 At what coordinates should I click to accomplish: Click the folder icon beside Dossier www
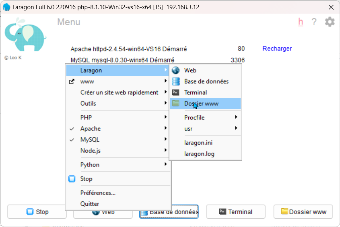click(175, 103)
